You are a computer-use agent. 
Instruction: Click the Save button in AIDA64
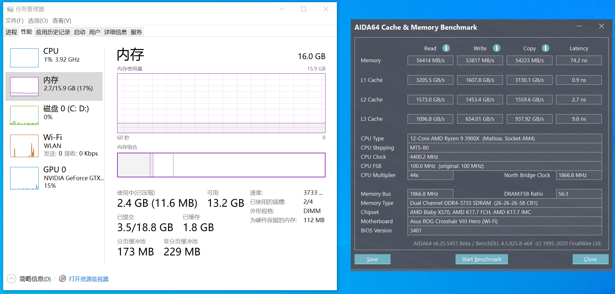click(x=372, y=259)
